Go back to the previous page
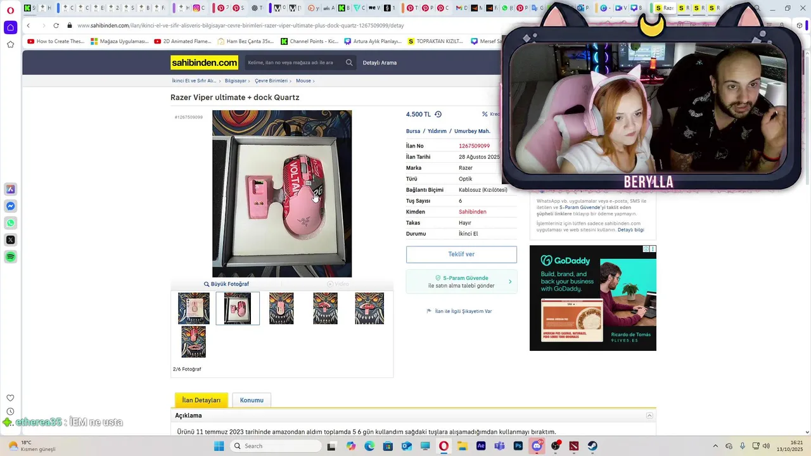The image size is (811, 456). 29,25
